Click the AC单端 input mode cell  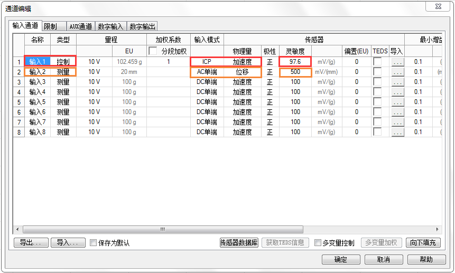pos(207,72)
